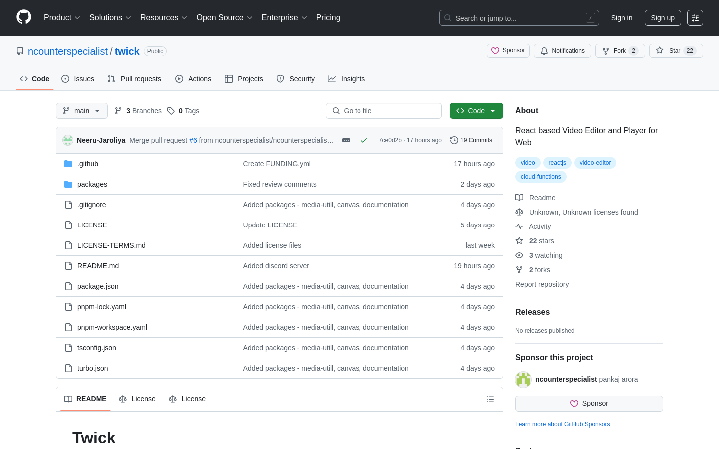This screenshot has height=449, width=719.
Task: Click the Sponsor heart button at top
Action: tap(508, 51)
